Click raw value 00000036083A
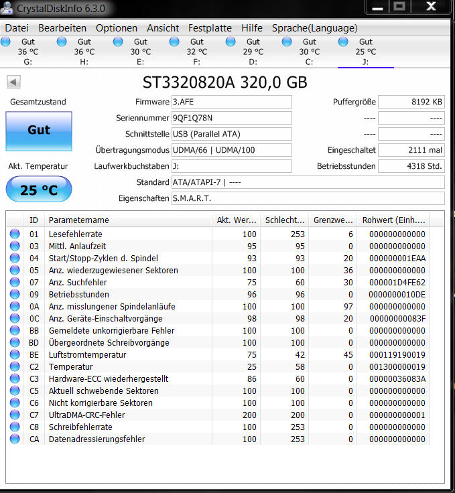The image size is (455, 493). (397, 379)
